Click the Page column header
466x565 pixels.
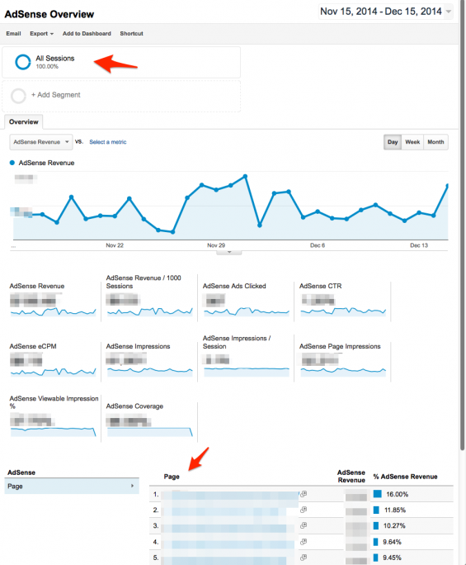click(172, 477)
